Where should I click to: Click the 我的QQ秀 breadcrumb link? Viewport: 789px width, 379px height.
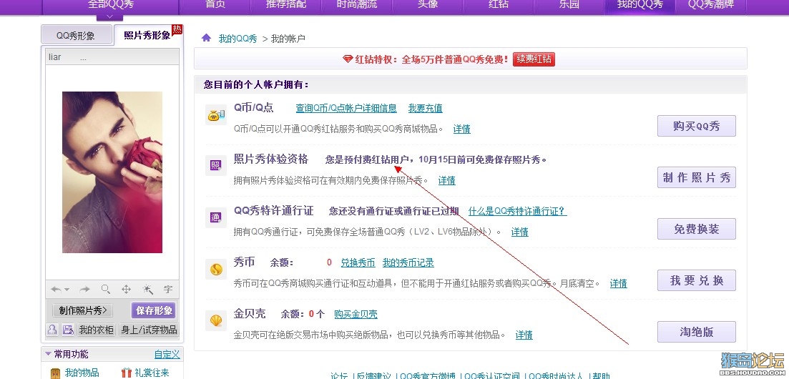pos(237,39)
